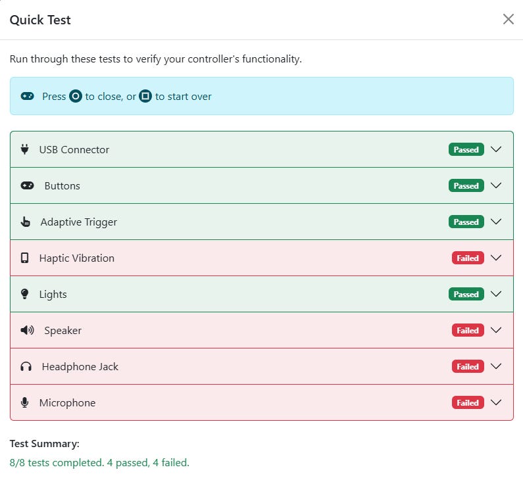Expand the Haptic Vibration chevron

point(497,258)
